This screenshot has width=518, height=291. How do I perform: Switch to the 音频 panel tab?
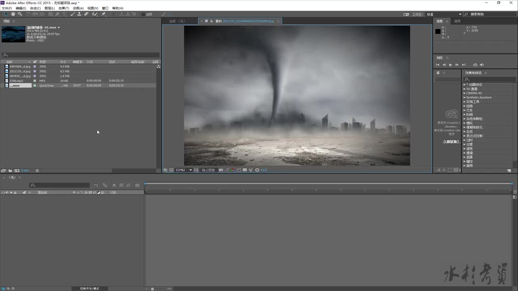pyautogui.click(x=457, y=21)
